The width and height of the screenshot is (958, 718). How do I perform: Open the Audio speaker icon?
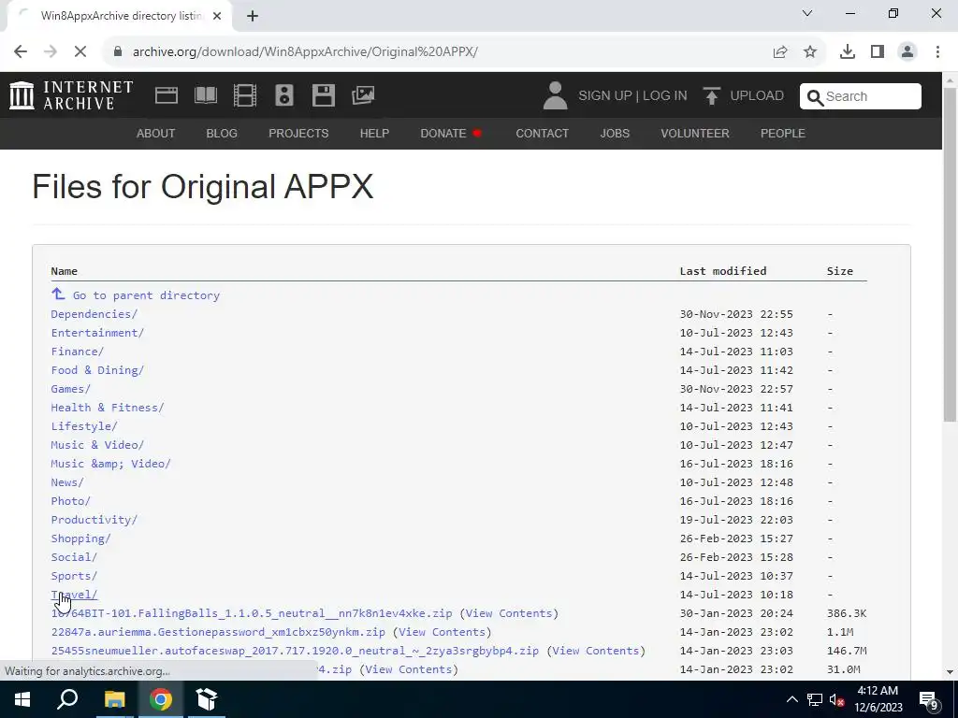284,95
